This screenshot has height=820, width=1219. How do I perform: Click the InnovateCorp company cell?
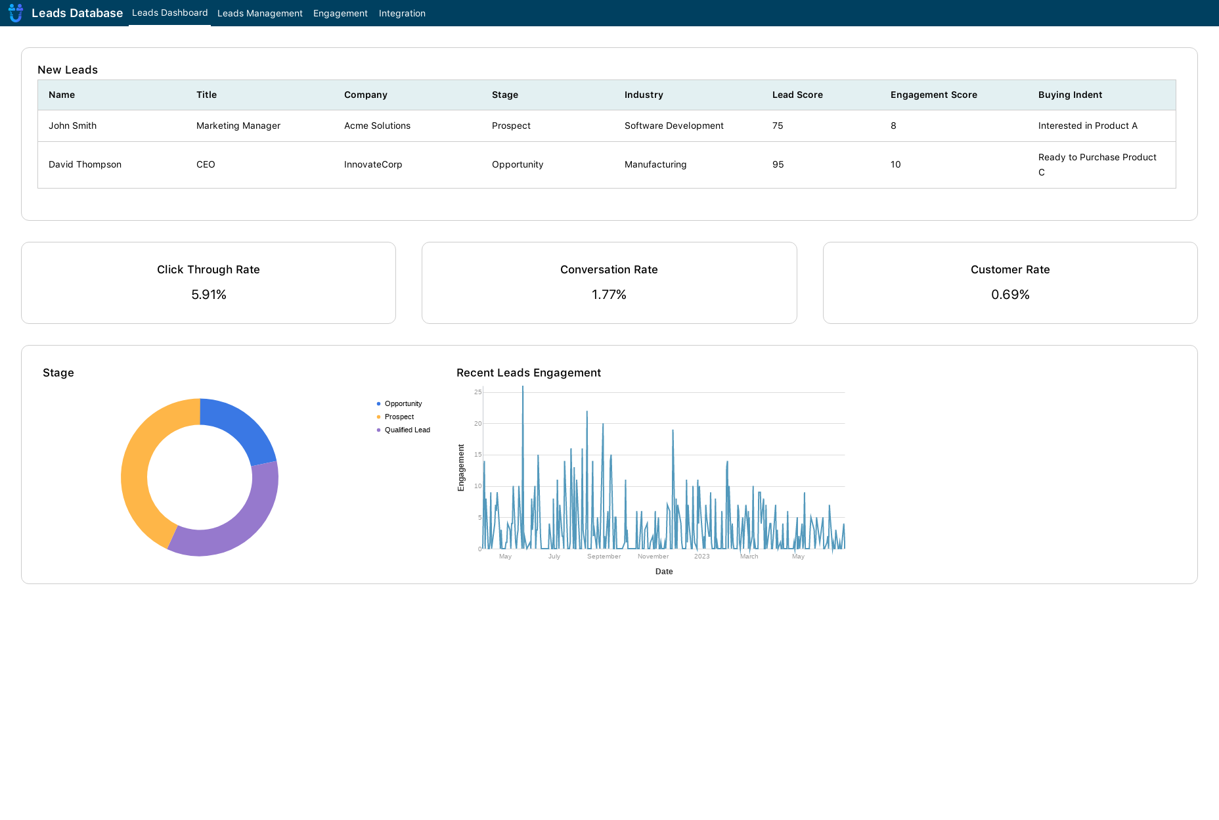tap(373, 164)
